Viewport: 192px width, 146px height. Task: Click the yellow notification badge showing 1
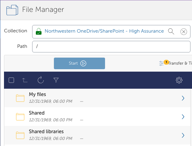166,62
